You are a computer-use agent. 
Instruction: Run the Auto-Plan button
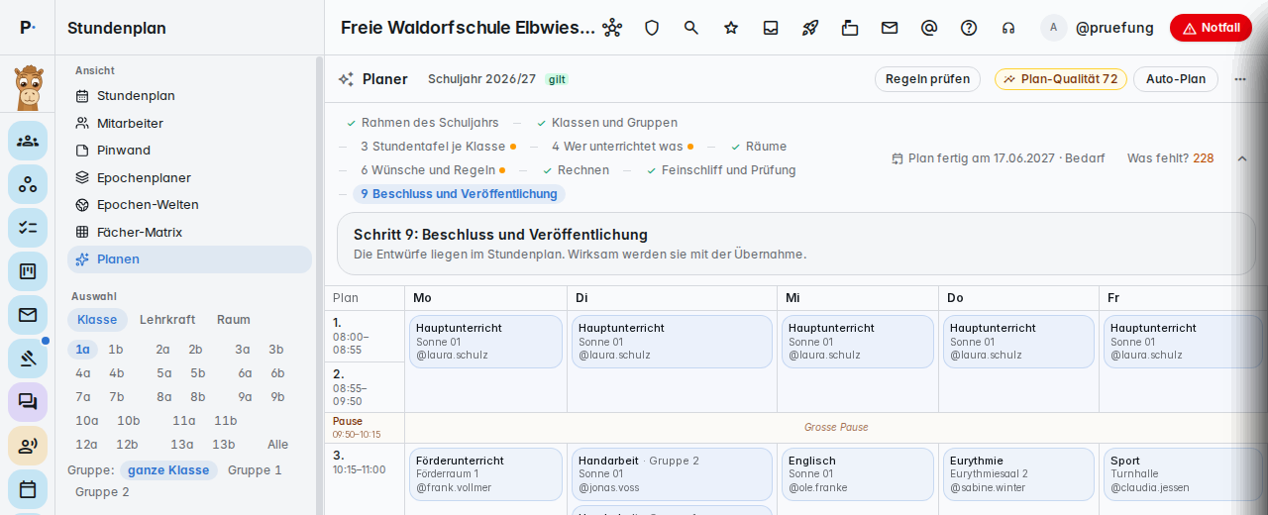(1175, 79)
